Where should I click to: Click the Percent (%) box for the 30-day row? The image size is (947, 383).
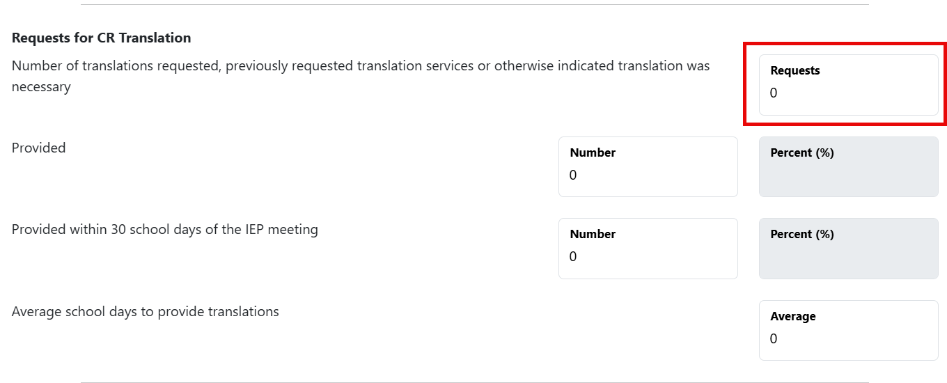pos(848,249)
